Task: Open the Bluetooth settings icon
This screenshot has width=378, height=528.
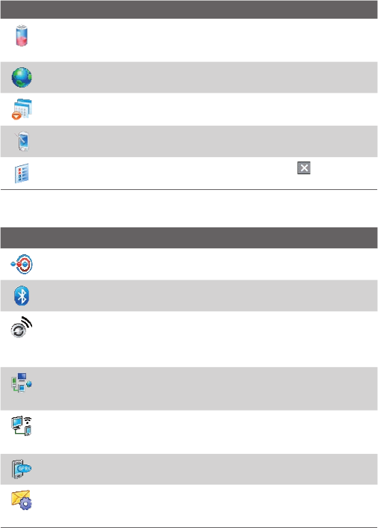Action: click(22, 295)
